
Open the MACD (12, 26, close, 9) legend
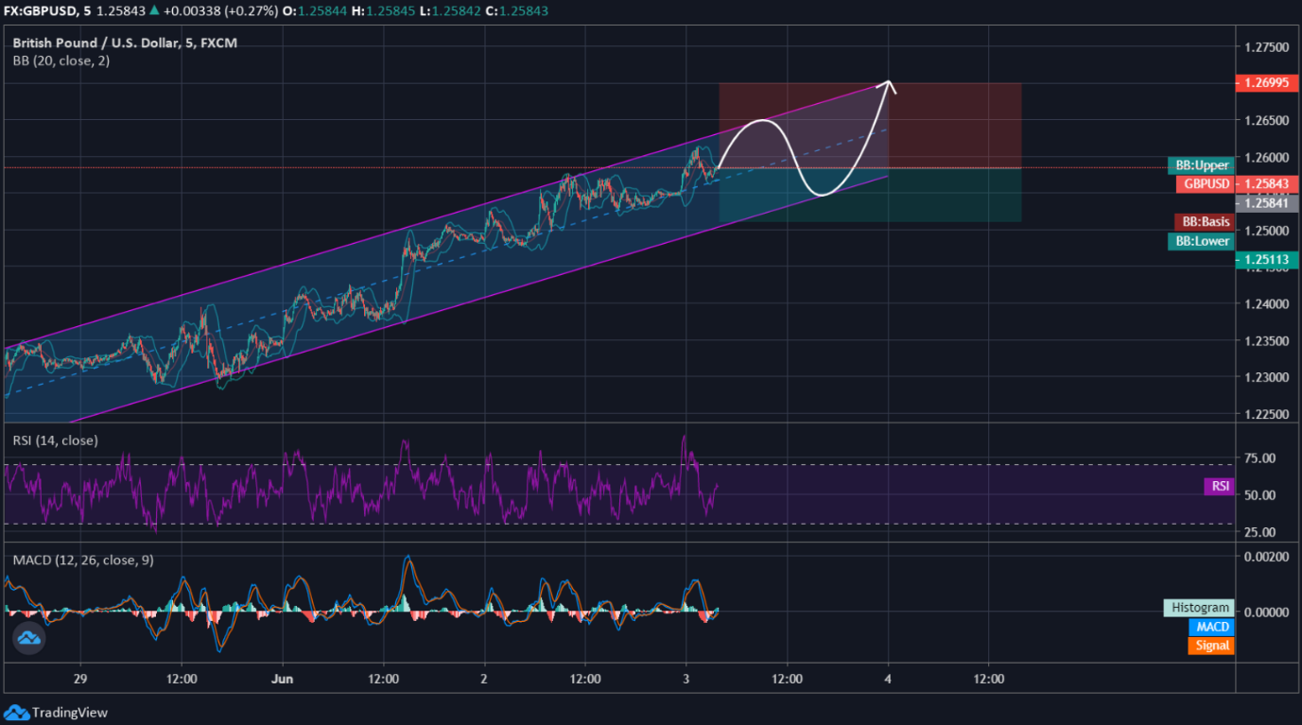click(x=83, y=560)
